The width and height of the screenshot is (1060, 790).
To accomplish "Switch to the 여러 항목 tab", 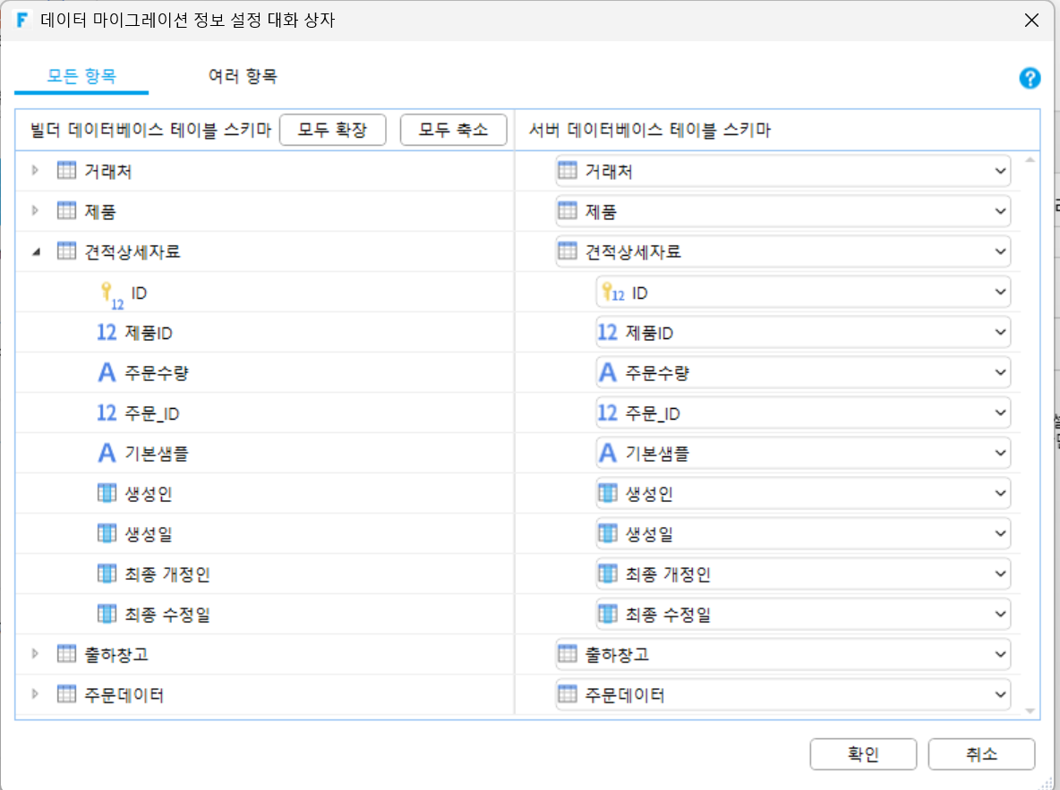I will coord(243,76).
